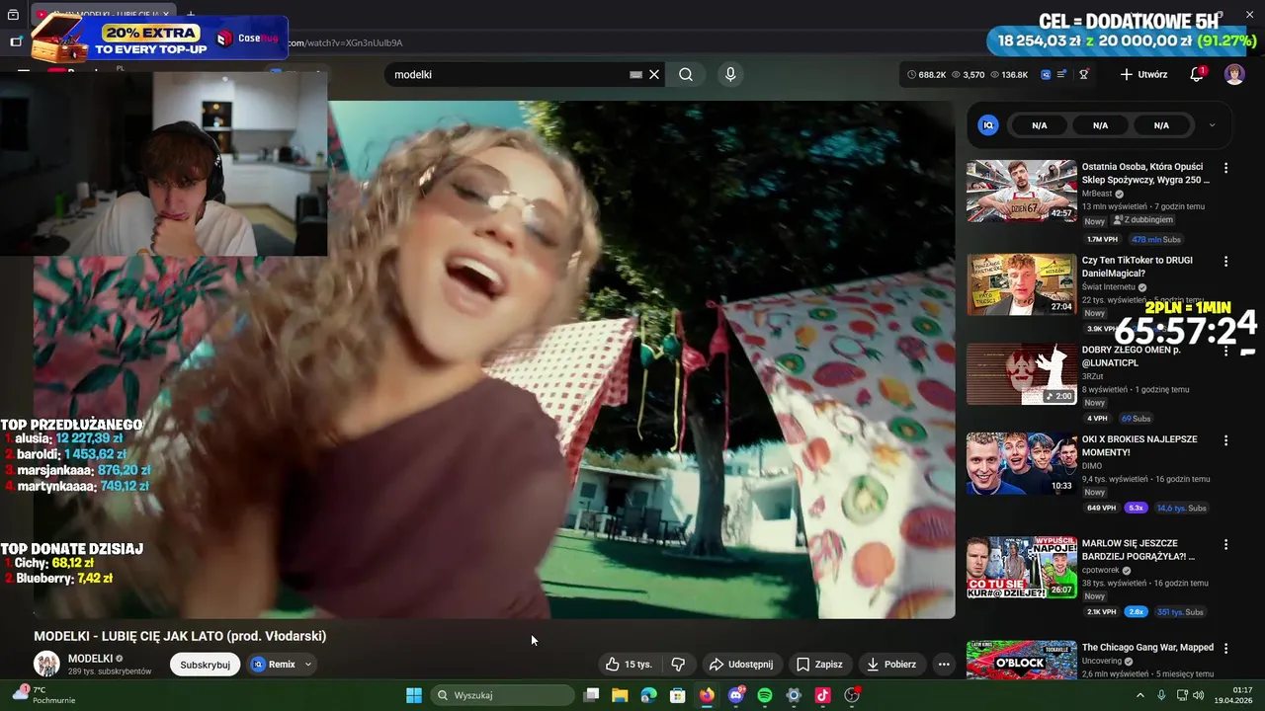Open the tray volume icon
Screen dimensions: 1265x711
(x=1199, y=695)
